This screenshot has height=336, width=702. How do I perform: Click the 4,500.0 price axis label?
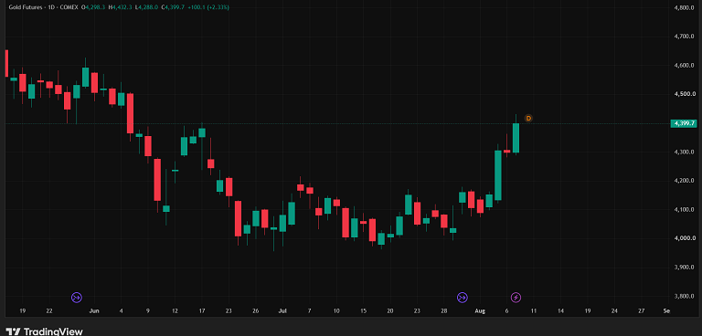(x=686, y=94)
